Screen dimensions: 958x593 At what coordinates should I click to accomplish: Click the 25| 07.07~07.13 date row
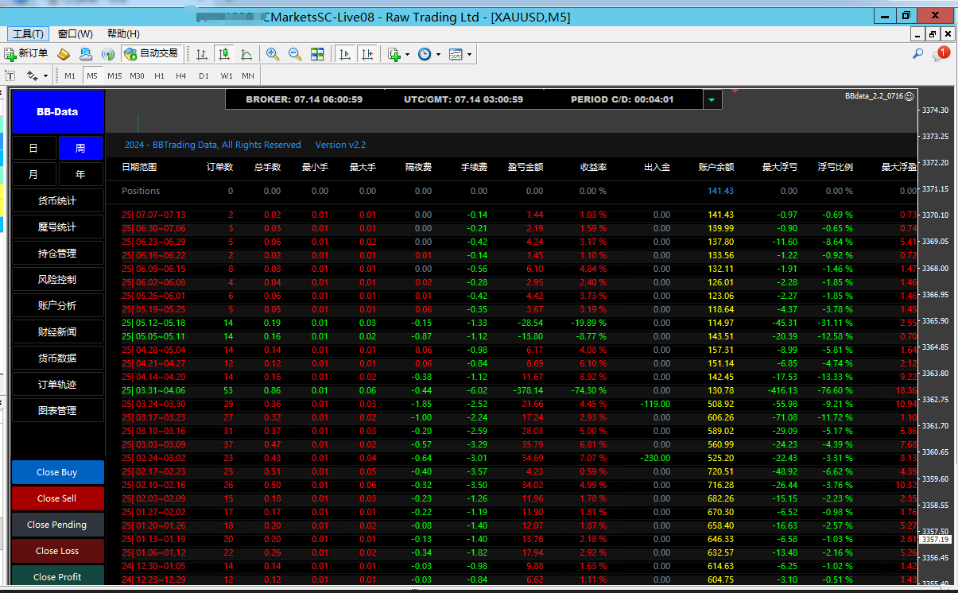tap(153, 215)
